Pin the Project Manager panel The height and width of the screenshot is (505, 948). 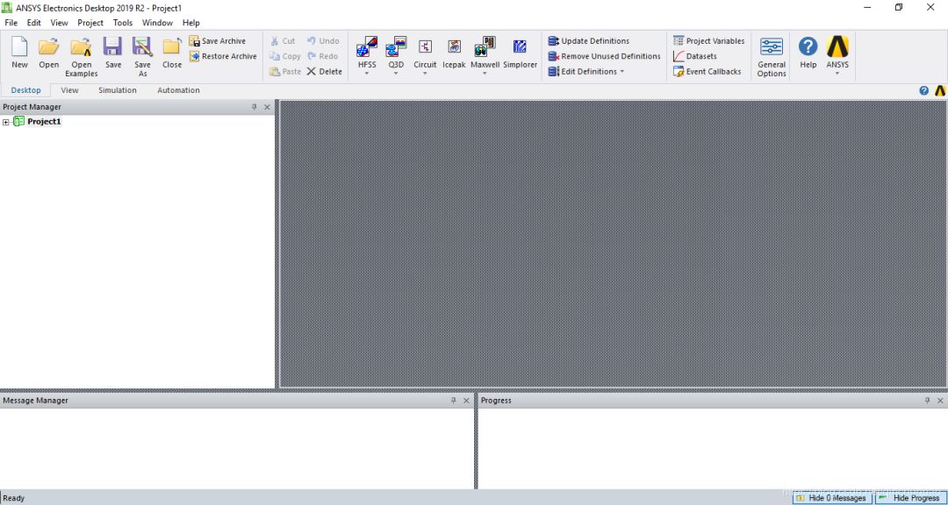pos(255,107)
